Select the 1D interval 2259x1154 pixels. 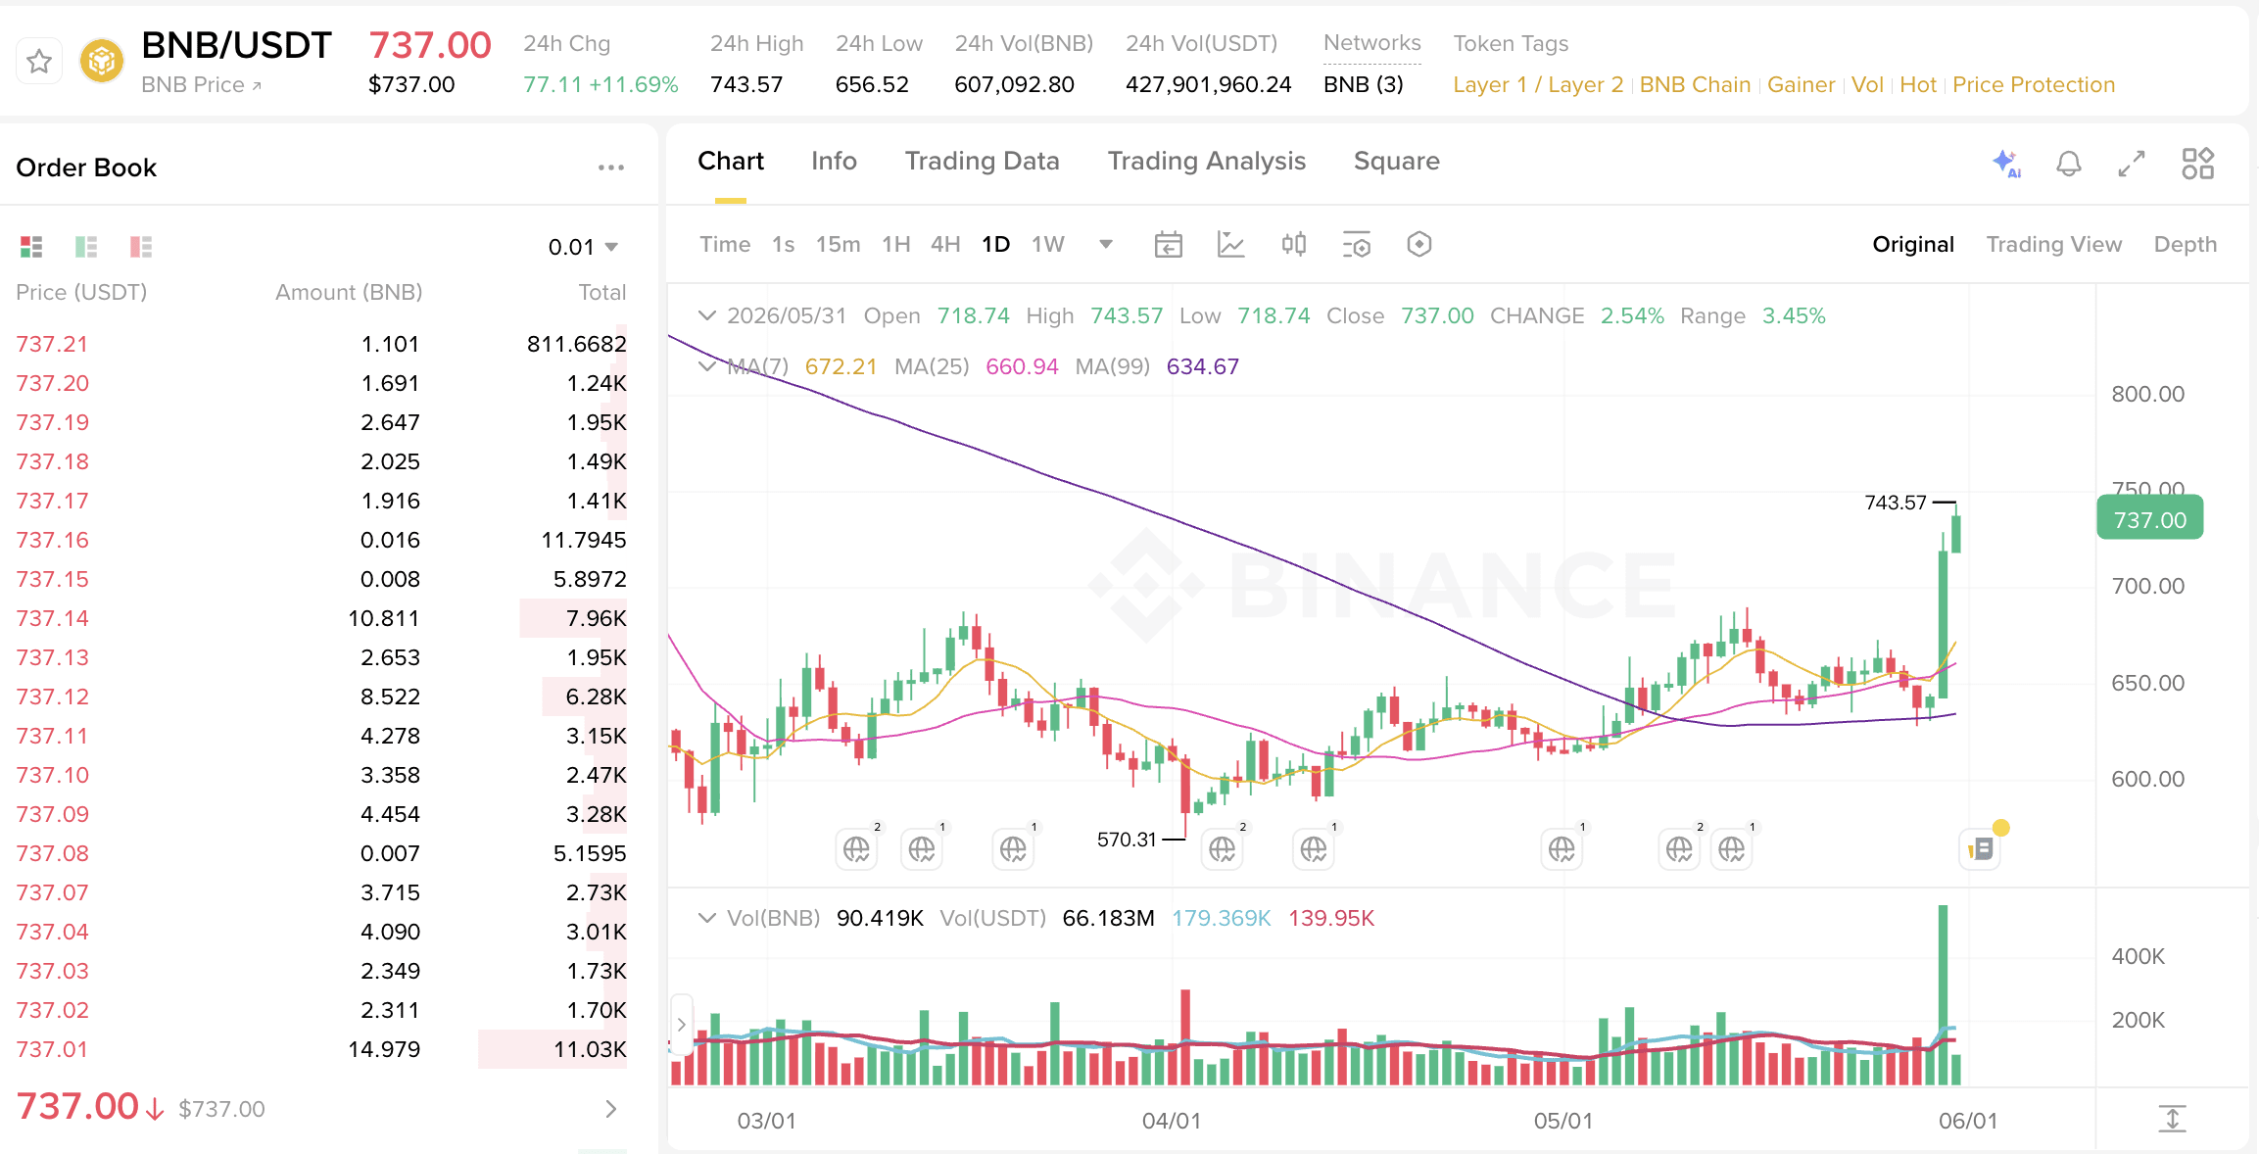(x=996, y=244)
